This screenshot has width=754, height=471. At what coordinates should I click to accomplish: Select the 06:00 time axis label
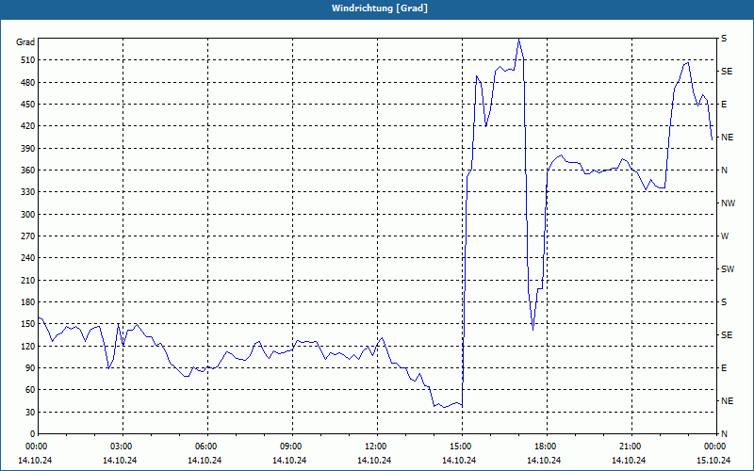coord(205,447)
